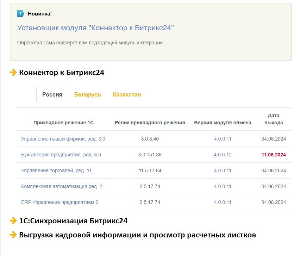300x255 pixels.
Task: Click module version 4.0.0.12 for Бухгалтерия предприятия
Action: [223, 155]
